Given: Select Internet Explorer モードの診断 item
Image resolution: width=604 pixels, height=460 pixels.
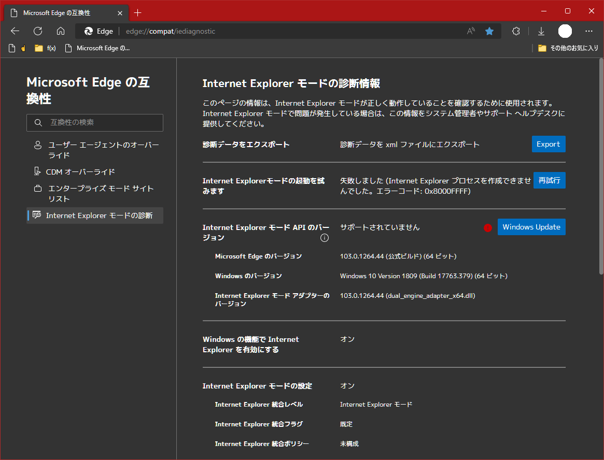Looking at the screenshot, I should (95, 215).
